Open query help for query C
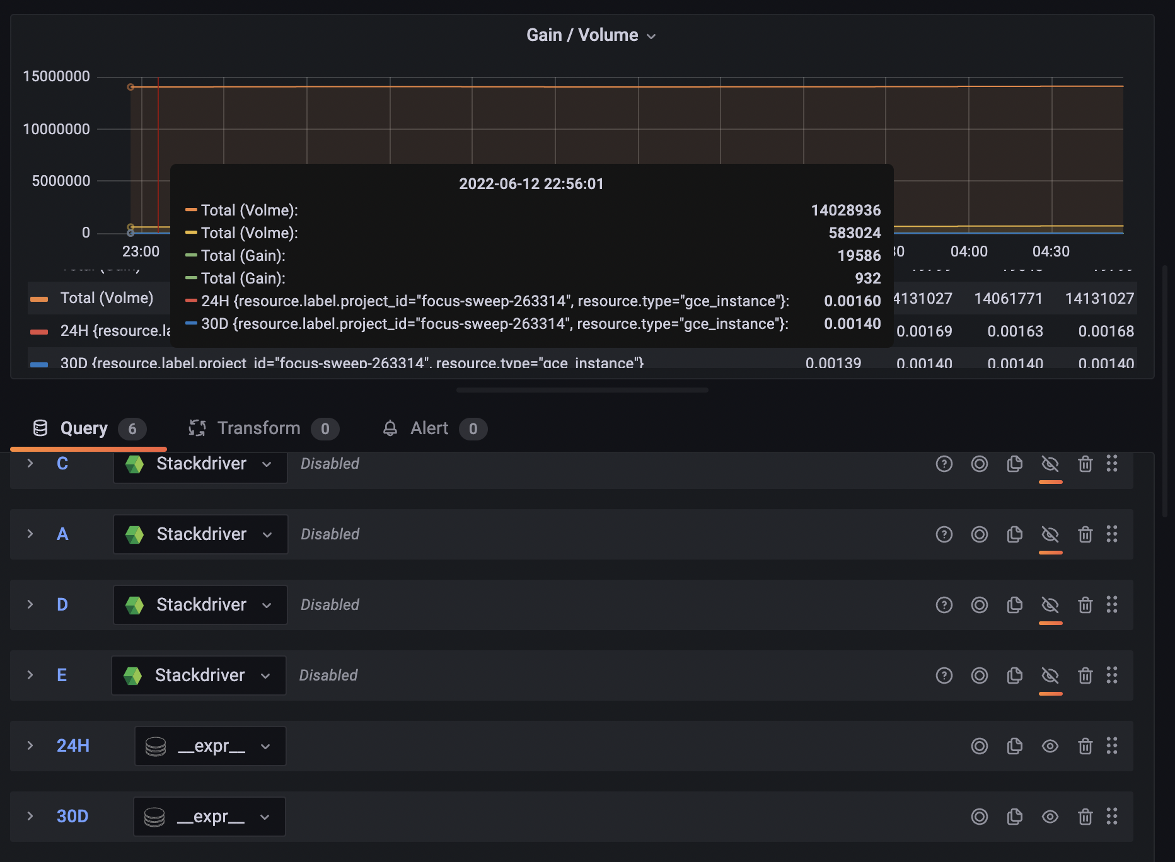1175x862 pixels. [x=944, y=464]
